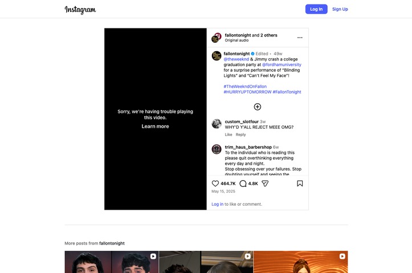Click the 49w caption timestamp
The width and height of the screenshot is (412, 273).
point(278,54)
